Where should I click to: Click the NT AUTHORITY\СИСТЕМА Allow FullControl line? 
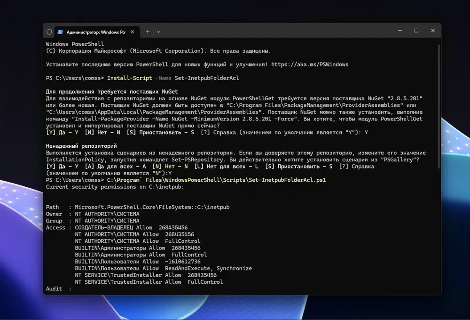pos(138,241)
